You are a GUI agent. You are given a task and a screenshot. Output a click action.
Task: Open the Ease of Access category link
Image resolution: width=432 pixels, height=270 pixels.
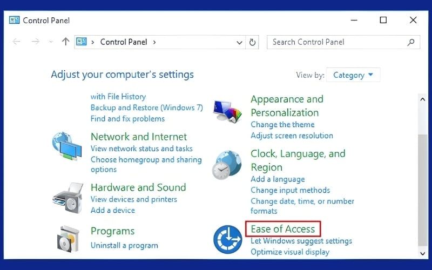coord(282,229)
